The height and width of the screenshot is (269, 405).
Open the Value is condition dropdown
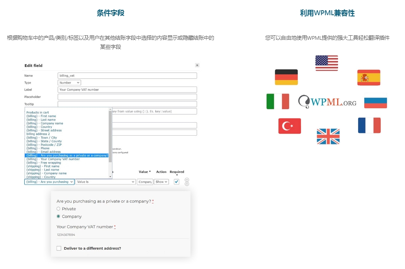(105, 182)
